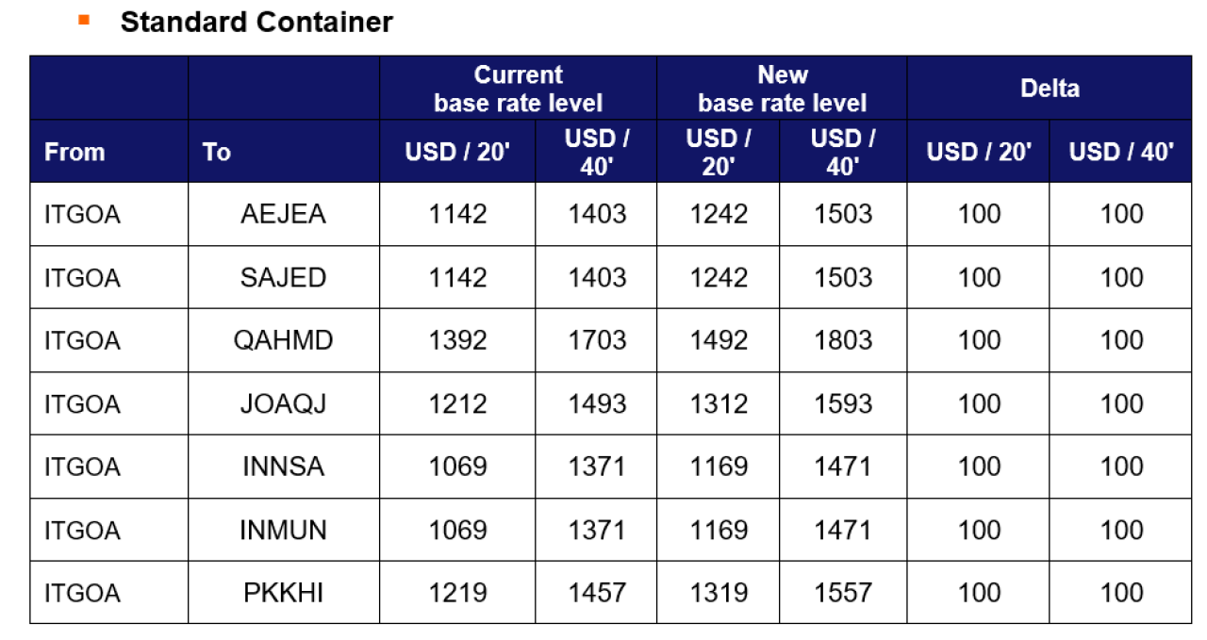Select the INNSA destination cell
Image resolution: width=1207 pixels, height=640 pixels.
(x=284, y=467)
